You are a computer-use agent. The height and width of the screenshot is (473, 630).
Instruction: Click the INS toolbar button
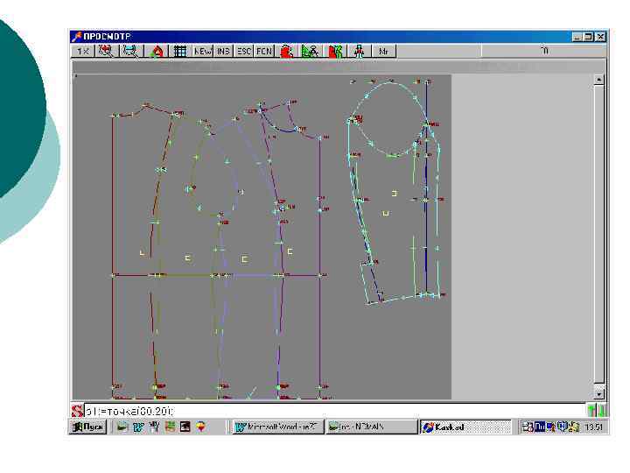[223, 51]
